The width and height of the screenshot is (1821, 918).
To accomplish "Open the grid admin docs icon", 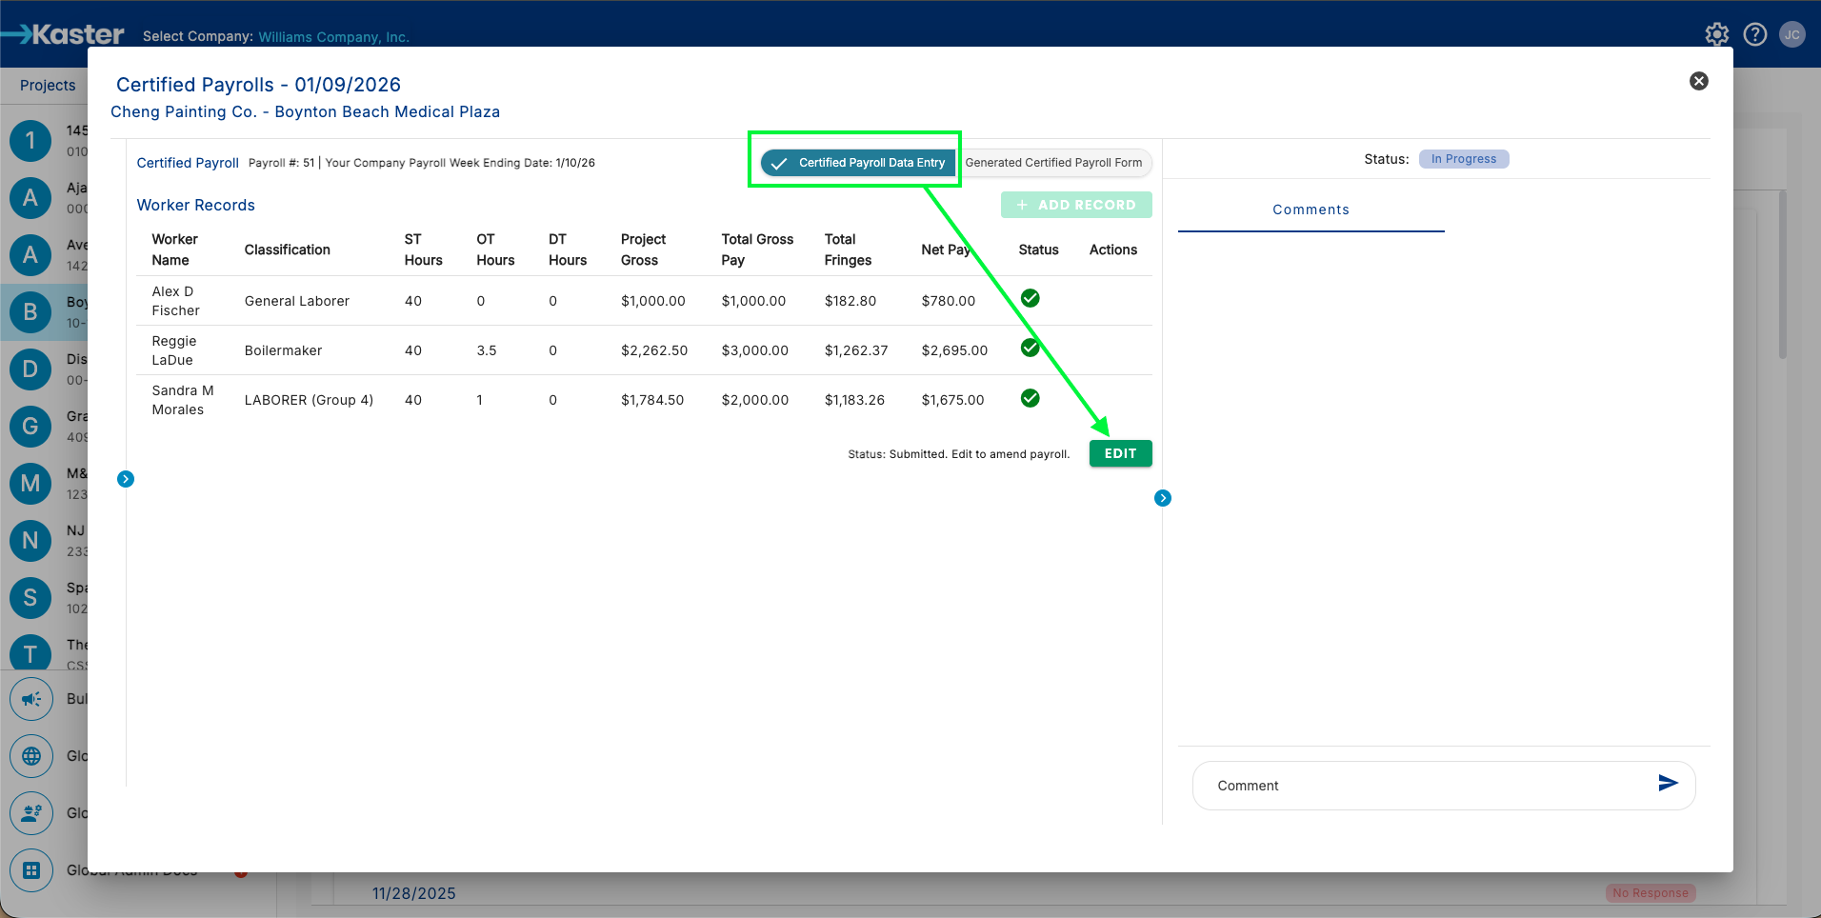I will [x=31, y=870].
